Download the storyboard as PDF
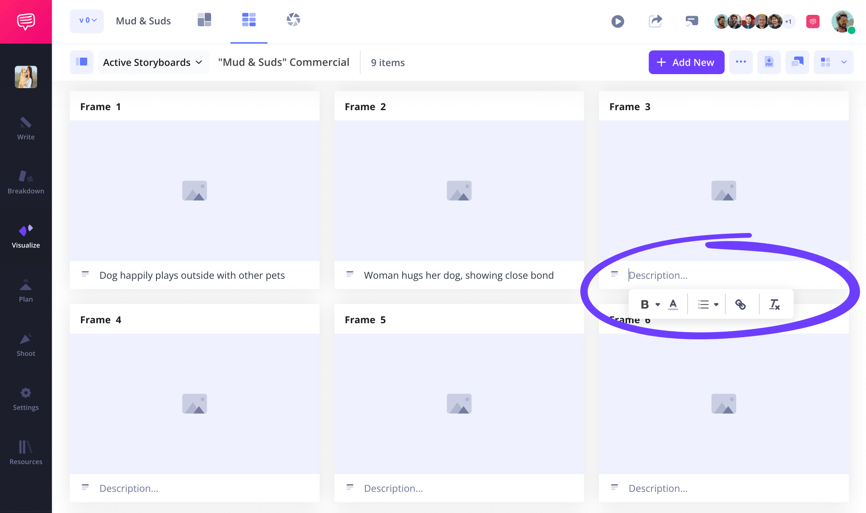This screenshot has width=866, height=513. point(769,62)
